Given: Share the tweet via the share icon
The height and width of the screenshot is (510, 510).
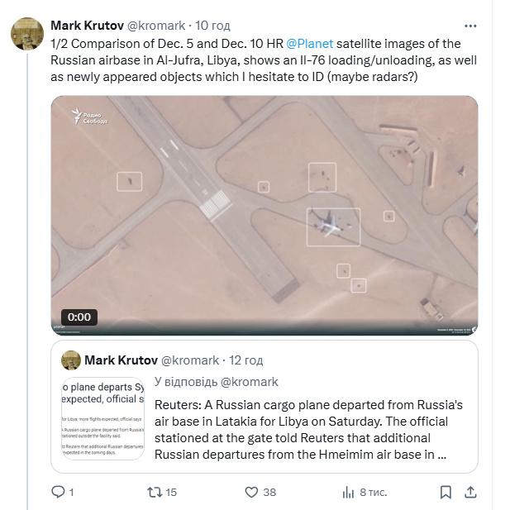Looking at the screenshot, I should coord(470,492).
